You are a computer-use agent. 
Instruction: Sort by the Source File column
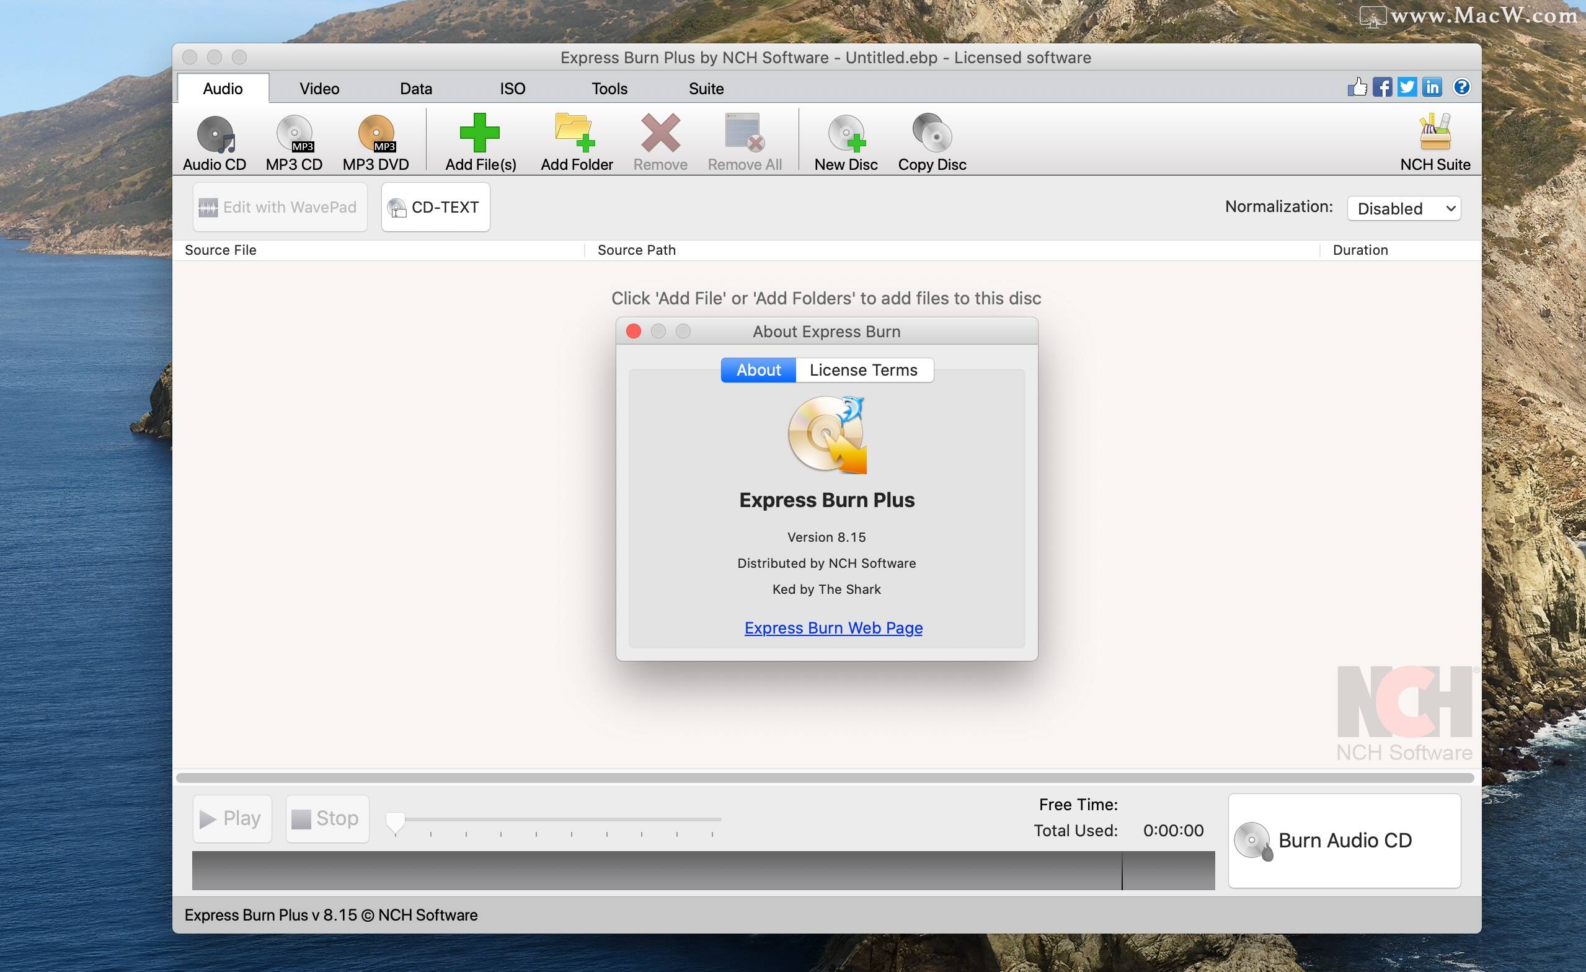coord(378,250)
